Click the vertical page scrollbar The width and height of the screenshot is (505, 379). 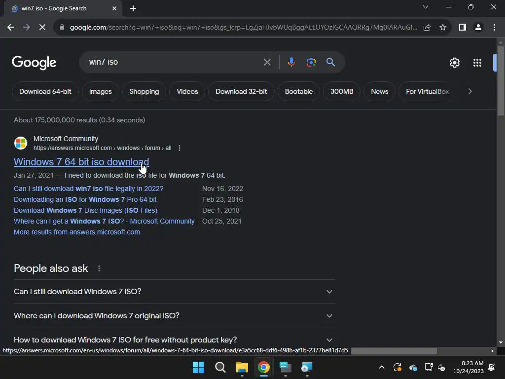coord(501,80)
